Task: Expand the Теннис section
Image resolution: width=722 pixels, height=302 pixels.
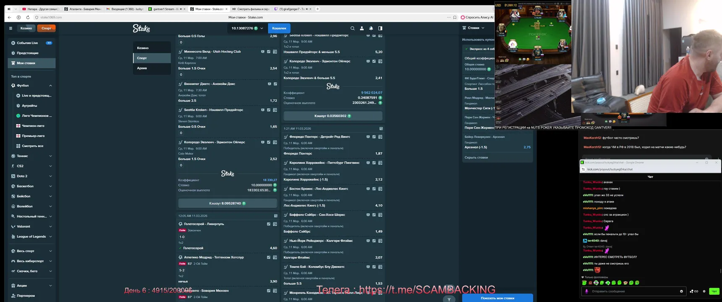Action: [x=50, y=156]
